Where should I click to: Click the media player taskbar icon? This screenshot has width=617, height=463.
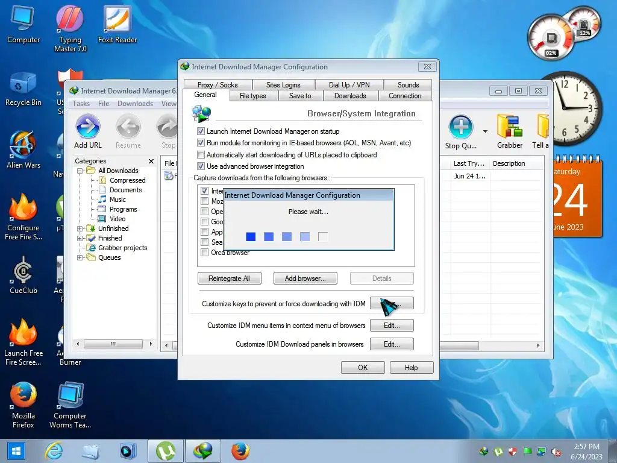click(128, 451)
